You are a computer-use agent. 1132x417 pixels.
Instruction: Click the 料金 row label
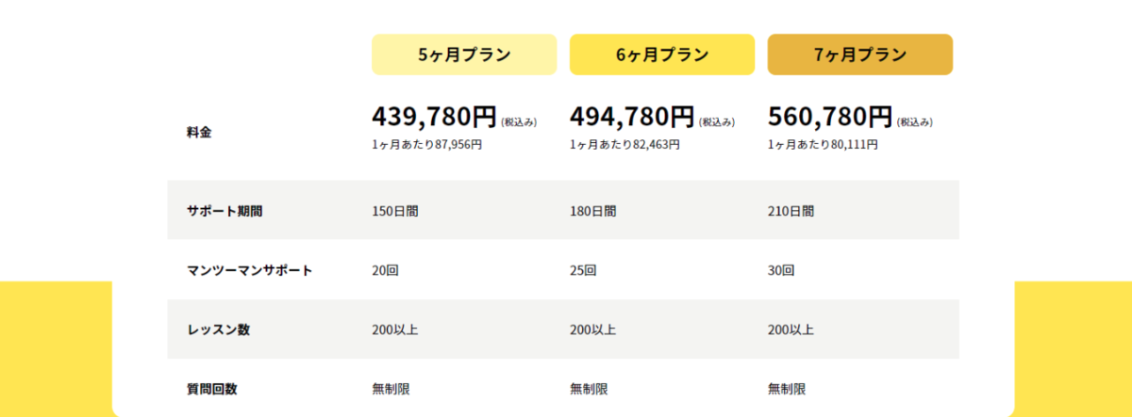(199, 133)
